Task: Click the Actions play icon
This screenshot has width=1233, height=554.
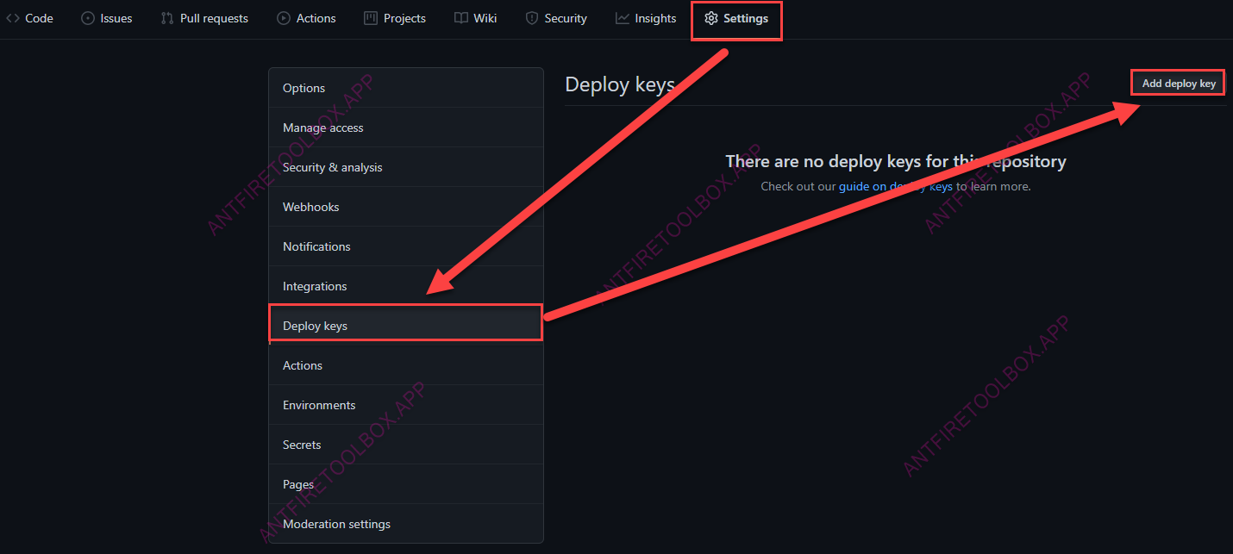Action: [x=284, y=18]
